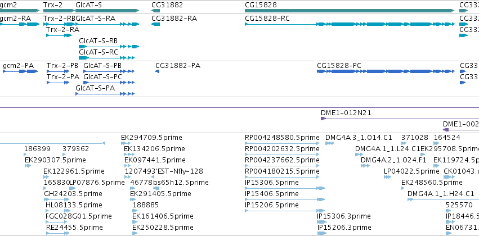Select the gcm2-RA transcript glyph
The height and width of the screenshot is (236, 479).
pyautogui.click(x=20, y=24)
